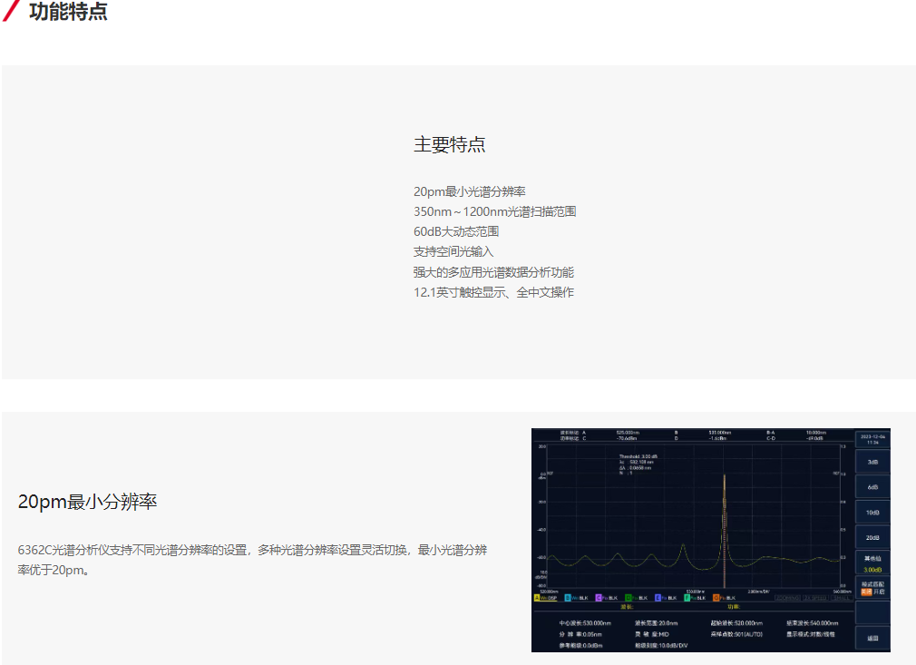
Task: Open 其他值 3.00dB value setting
Action: point(872,563)
